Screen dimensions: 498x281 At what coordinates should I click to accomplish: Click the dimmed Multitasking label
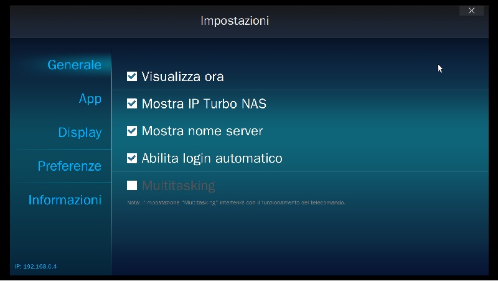click(x=178, y=185)
